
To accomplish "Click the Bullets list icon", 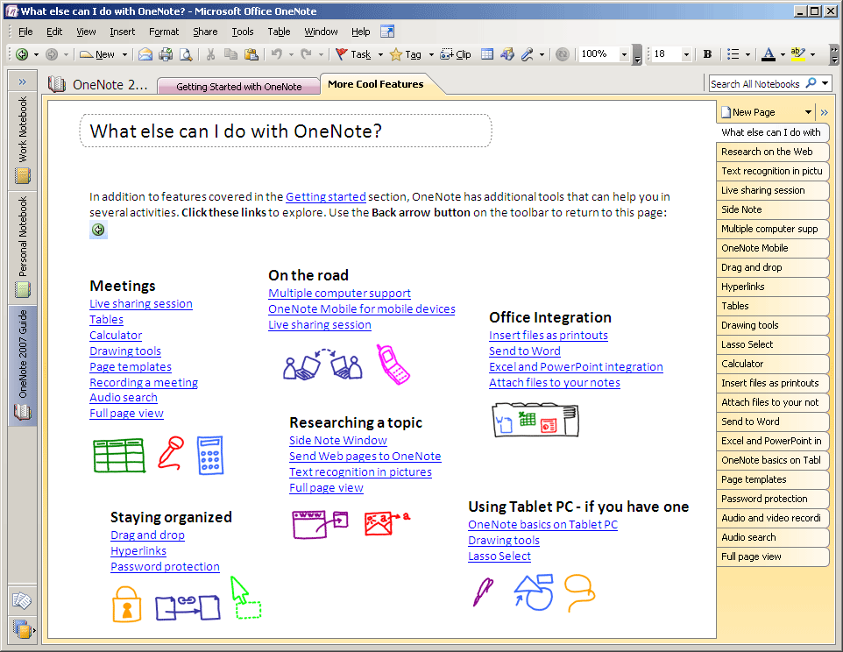I will coord(733,54).
